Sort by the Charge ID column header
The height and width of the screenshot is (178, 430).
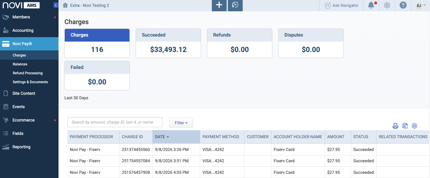(136, 137)
